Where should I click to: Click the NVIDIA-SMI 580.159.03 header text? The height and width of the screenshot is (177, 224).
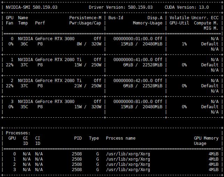coord(31,7)
